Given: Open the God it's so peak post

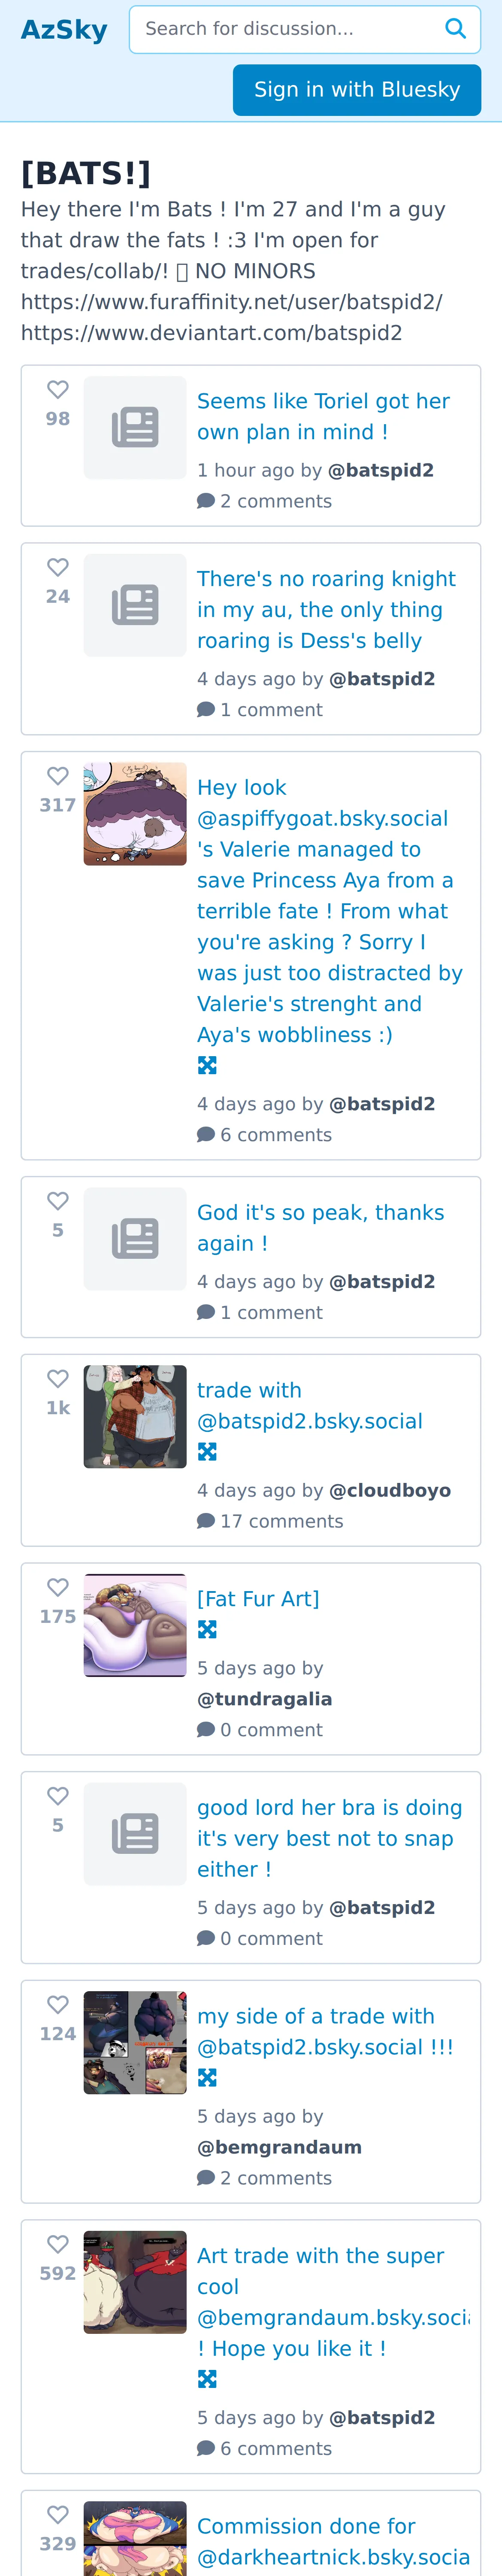Looking at the screenshot, I should 321,1228.
